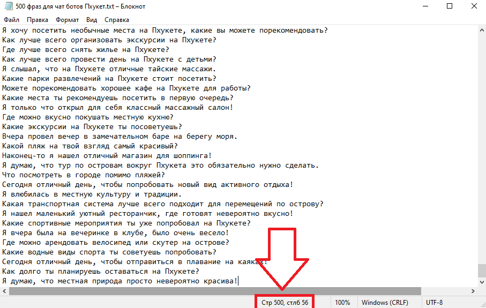Click the vertical scrollbar up arrow

coord(482,30)
